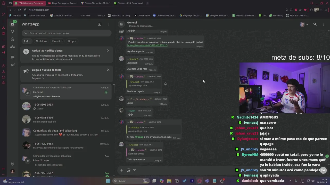
Task: Open the Status icon in WhatsApp sidebar
Action: coord(12,32)
